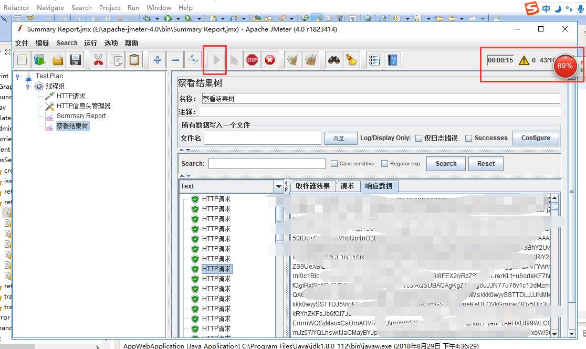Click the 浏览... browse button
The width and height of the screenshot is (586, 349).
(341, 138)
